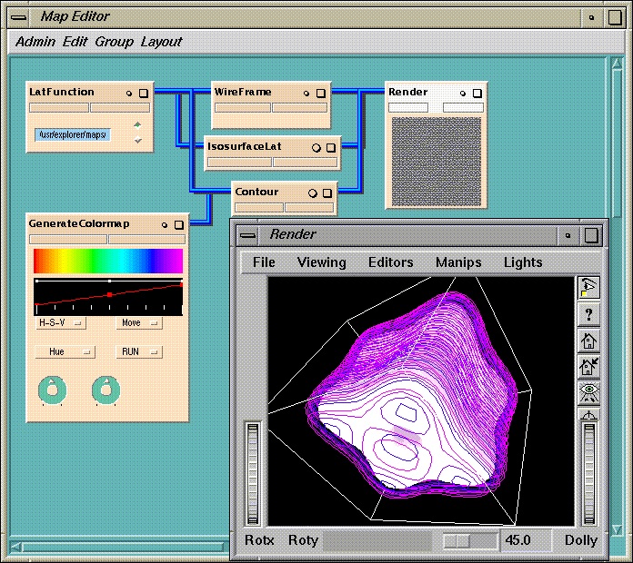Open the Move mode dropdown
This screenshot has height=563, width=633.
tap(139, 322)
